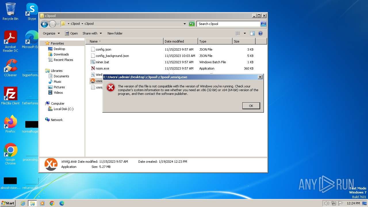Open the Organize menu
The image size is (368, 207).
[51, 33]
